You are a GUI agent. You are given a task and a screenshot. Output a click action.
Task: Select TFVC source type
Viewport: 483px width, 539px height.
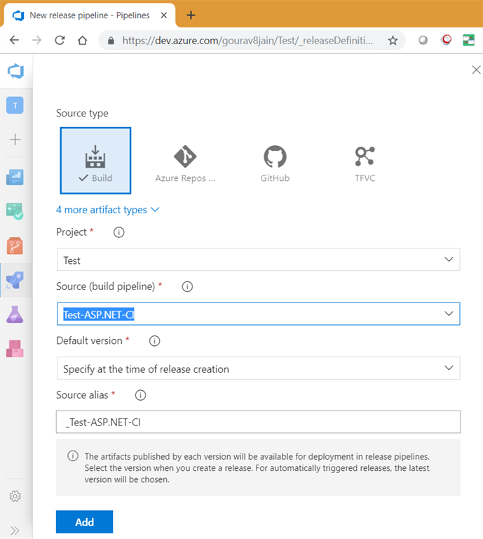(x=365, y=164)
